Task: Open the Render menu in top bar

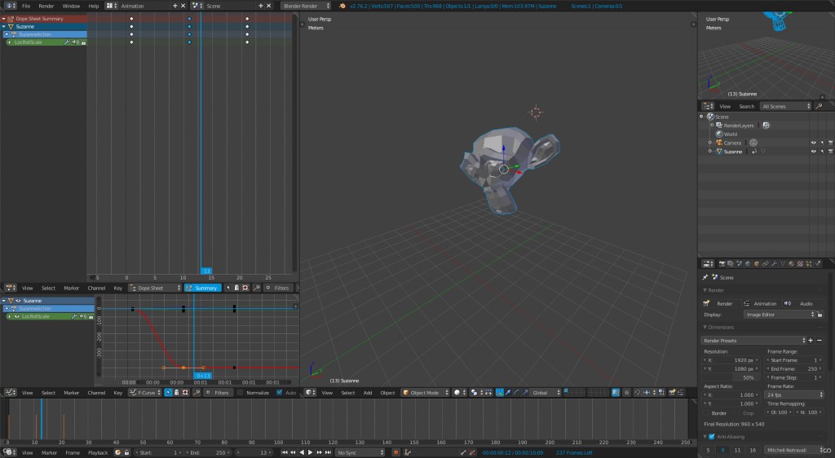Action: click(x=46, y=6)
